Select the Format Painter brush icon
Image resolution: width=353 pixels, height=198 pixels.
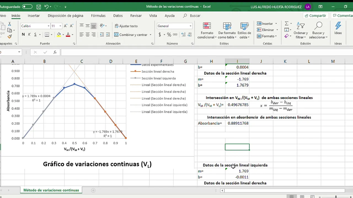pos(10,36)
